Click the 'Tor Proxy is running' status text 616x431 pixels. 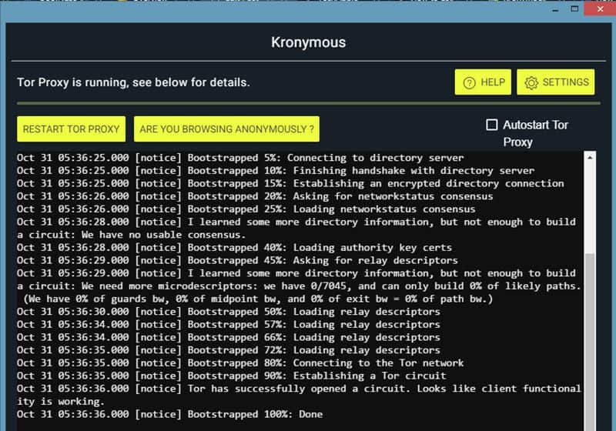(133, 82)
